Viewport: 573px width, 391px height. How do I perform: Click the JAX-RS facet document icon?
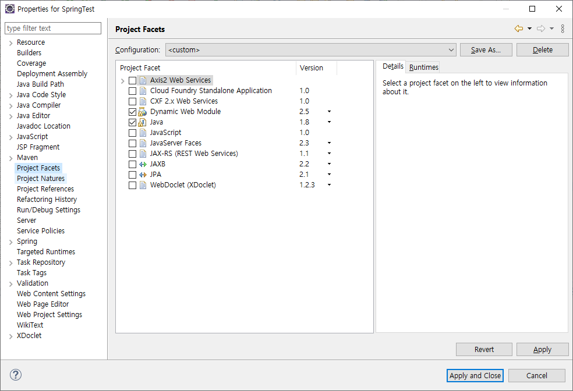point(143,154)
